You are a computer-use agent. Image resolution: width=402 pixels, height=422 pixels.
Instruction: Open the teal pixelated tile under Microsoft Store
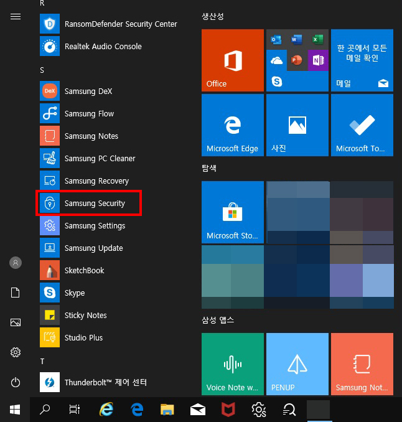(x=233, y=276)
